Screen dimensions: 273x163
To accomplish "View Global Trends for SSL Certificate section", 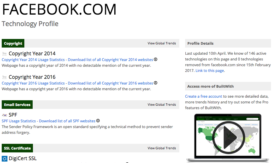I will [x=162, y=148].
